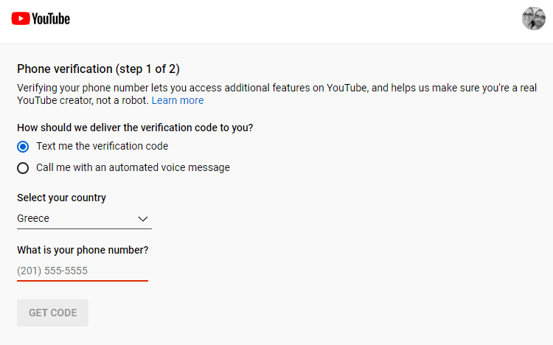This screenshot has height=345, width=553.
Task: Click the country dropdown chevron arrow
Action: coord(143,219)
